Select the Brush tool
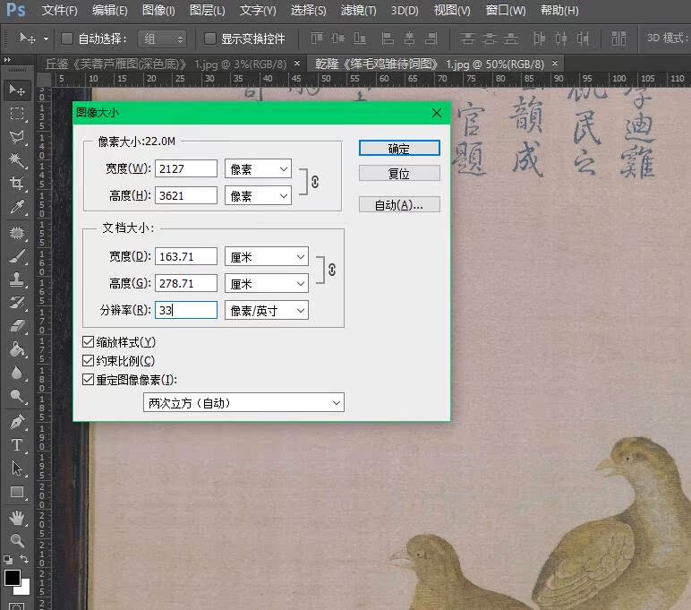Screen dimensions: 691x610 (x=17, y=256)
